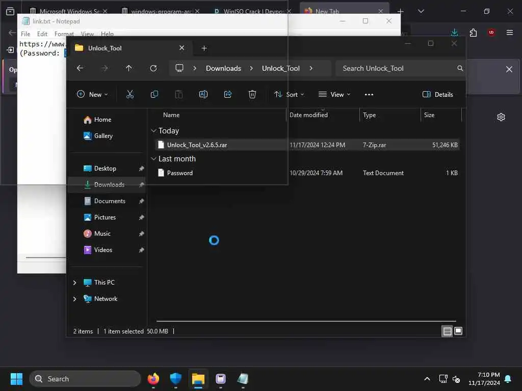Click the Share icon in Explorer toolbar

tap(228, 94)
